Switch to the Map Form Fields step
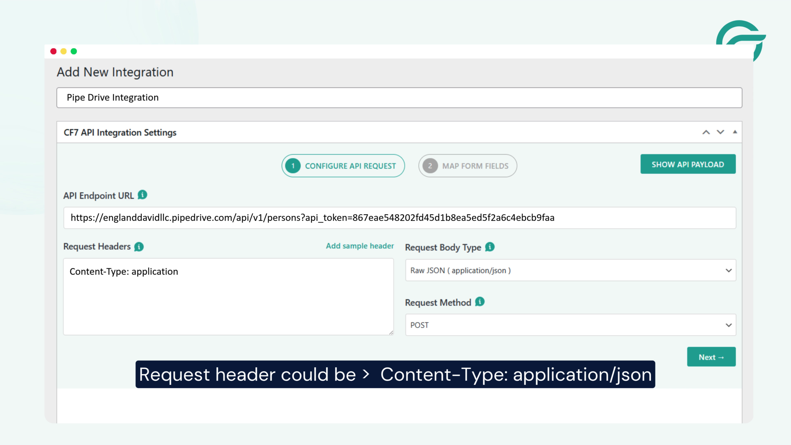 pyautogui.click(x=467, y=166)
